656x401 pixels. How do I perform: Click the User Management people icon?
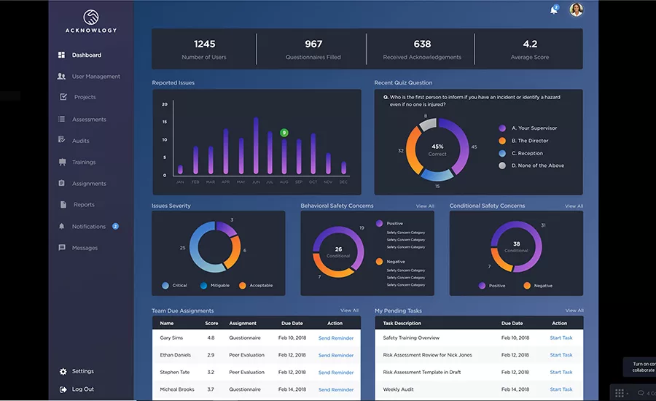(61, 76)
